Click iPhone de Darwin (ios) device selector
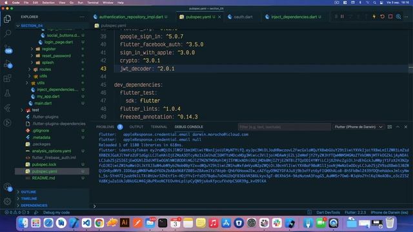413x232 pixels. pyautogui.click(x=389, y=213)
